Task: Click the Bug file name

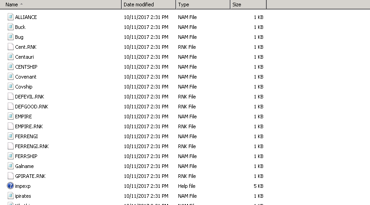Action: (x=19, y=37)
